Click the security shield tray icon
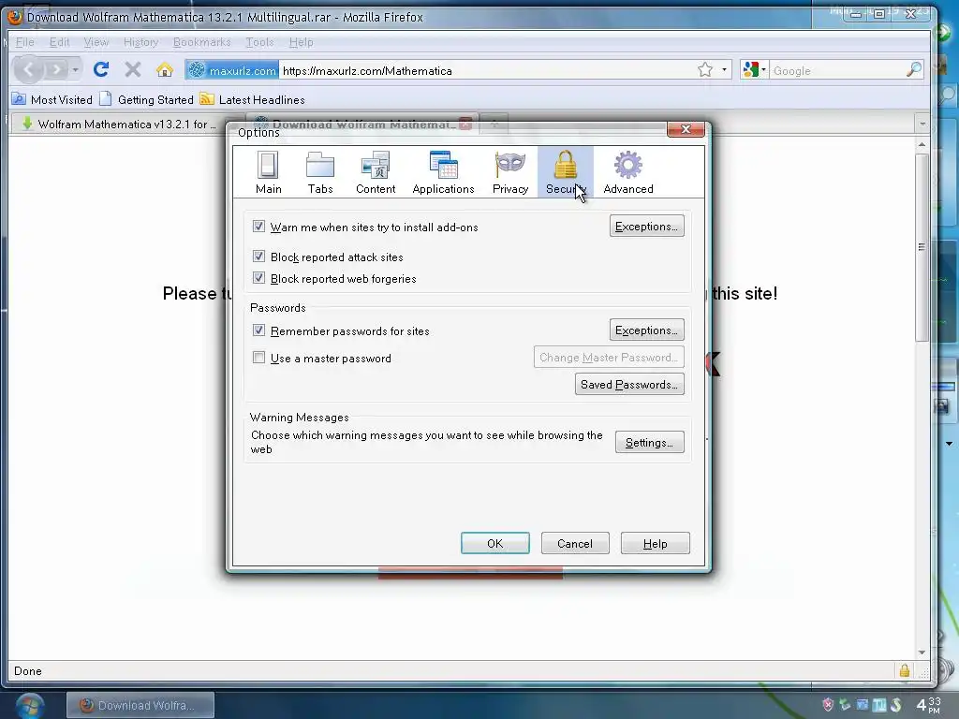 pyautogui.click(x=828, y=705)
